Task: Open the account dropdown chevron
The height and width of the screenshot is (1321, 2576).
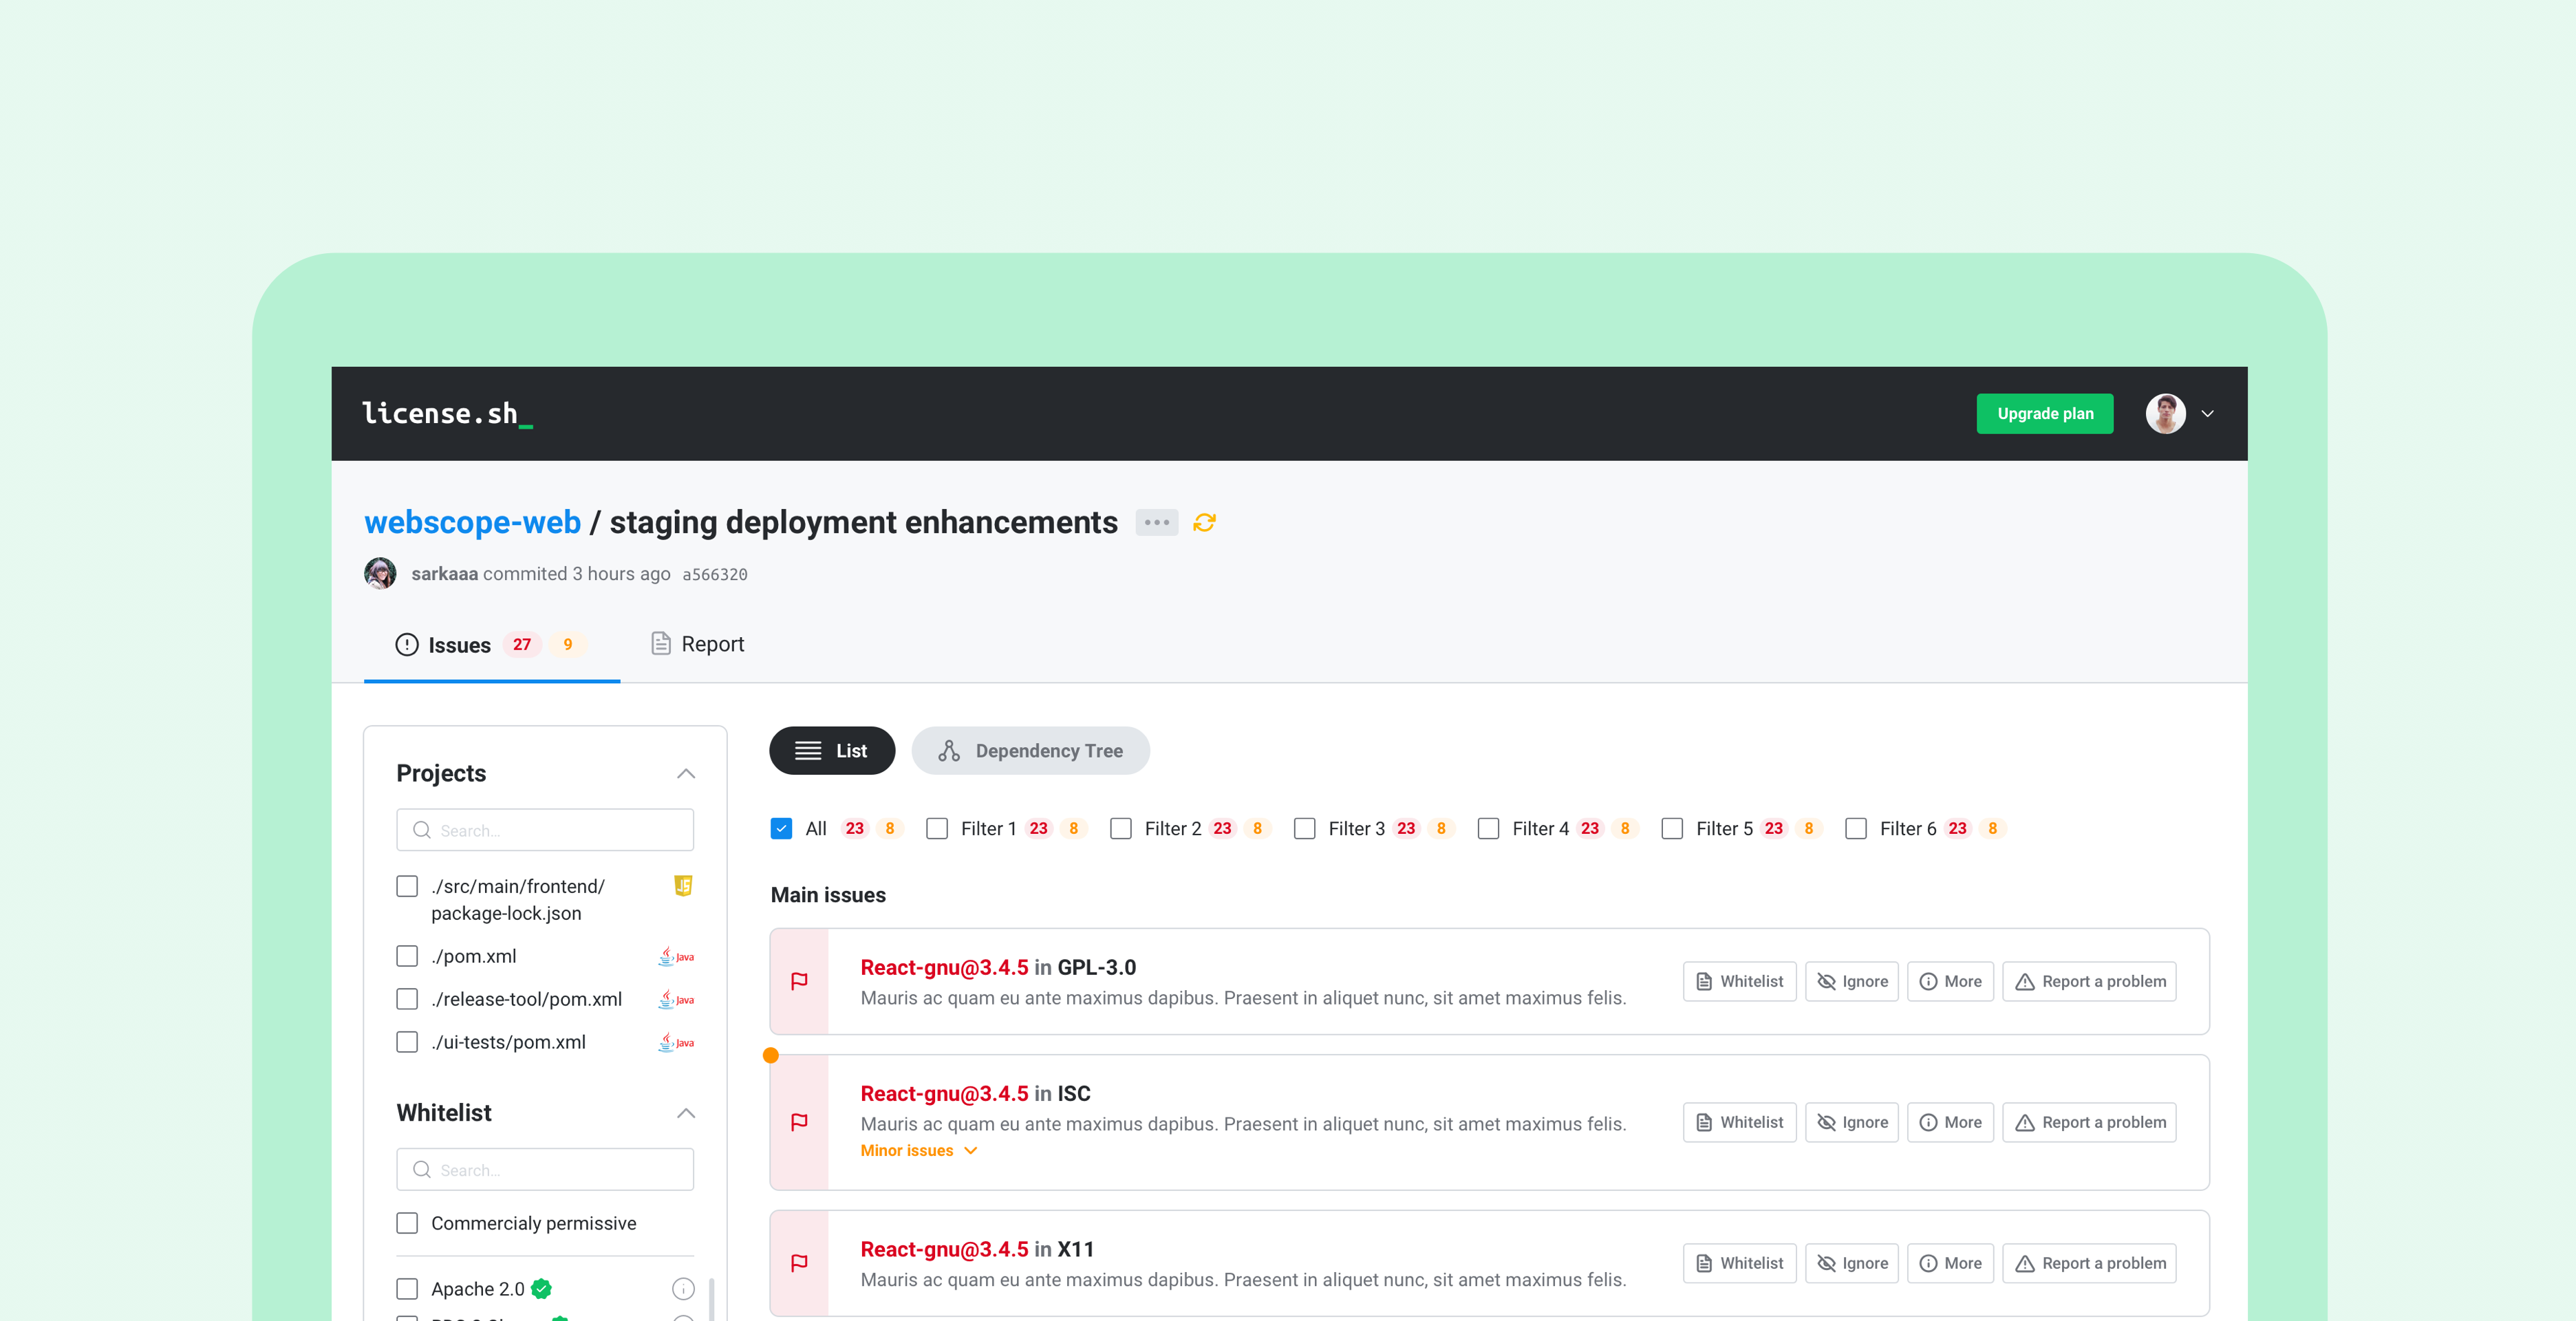Action: click(2208, 414)
